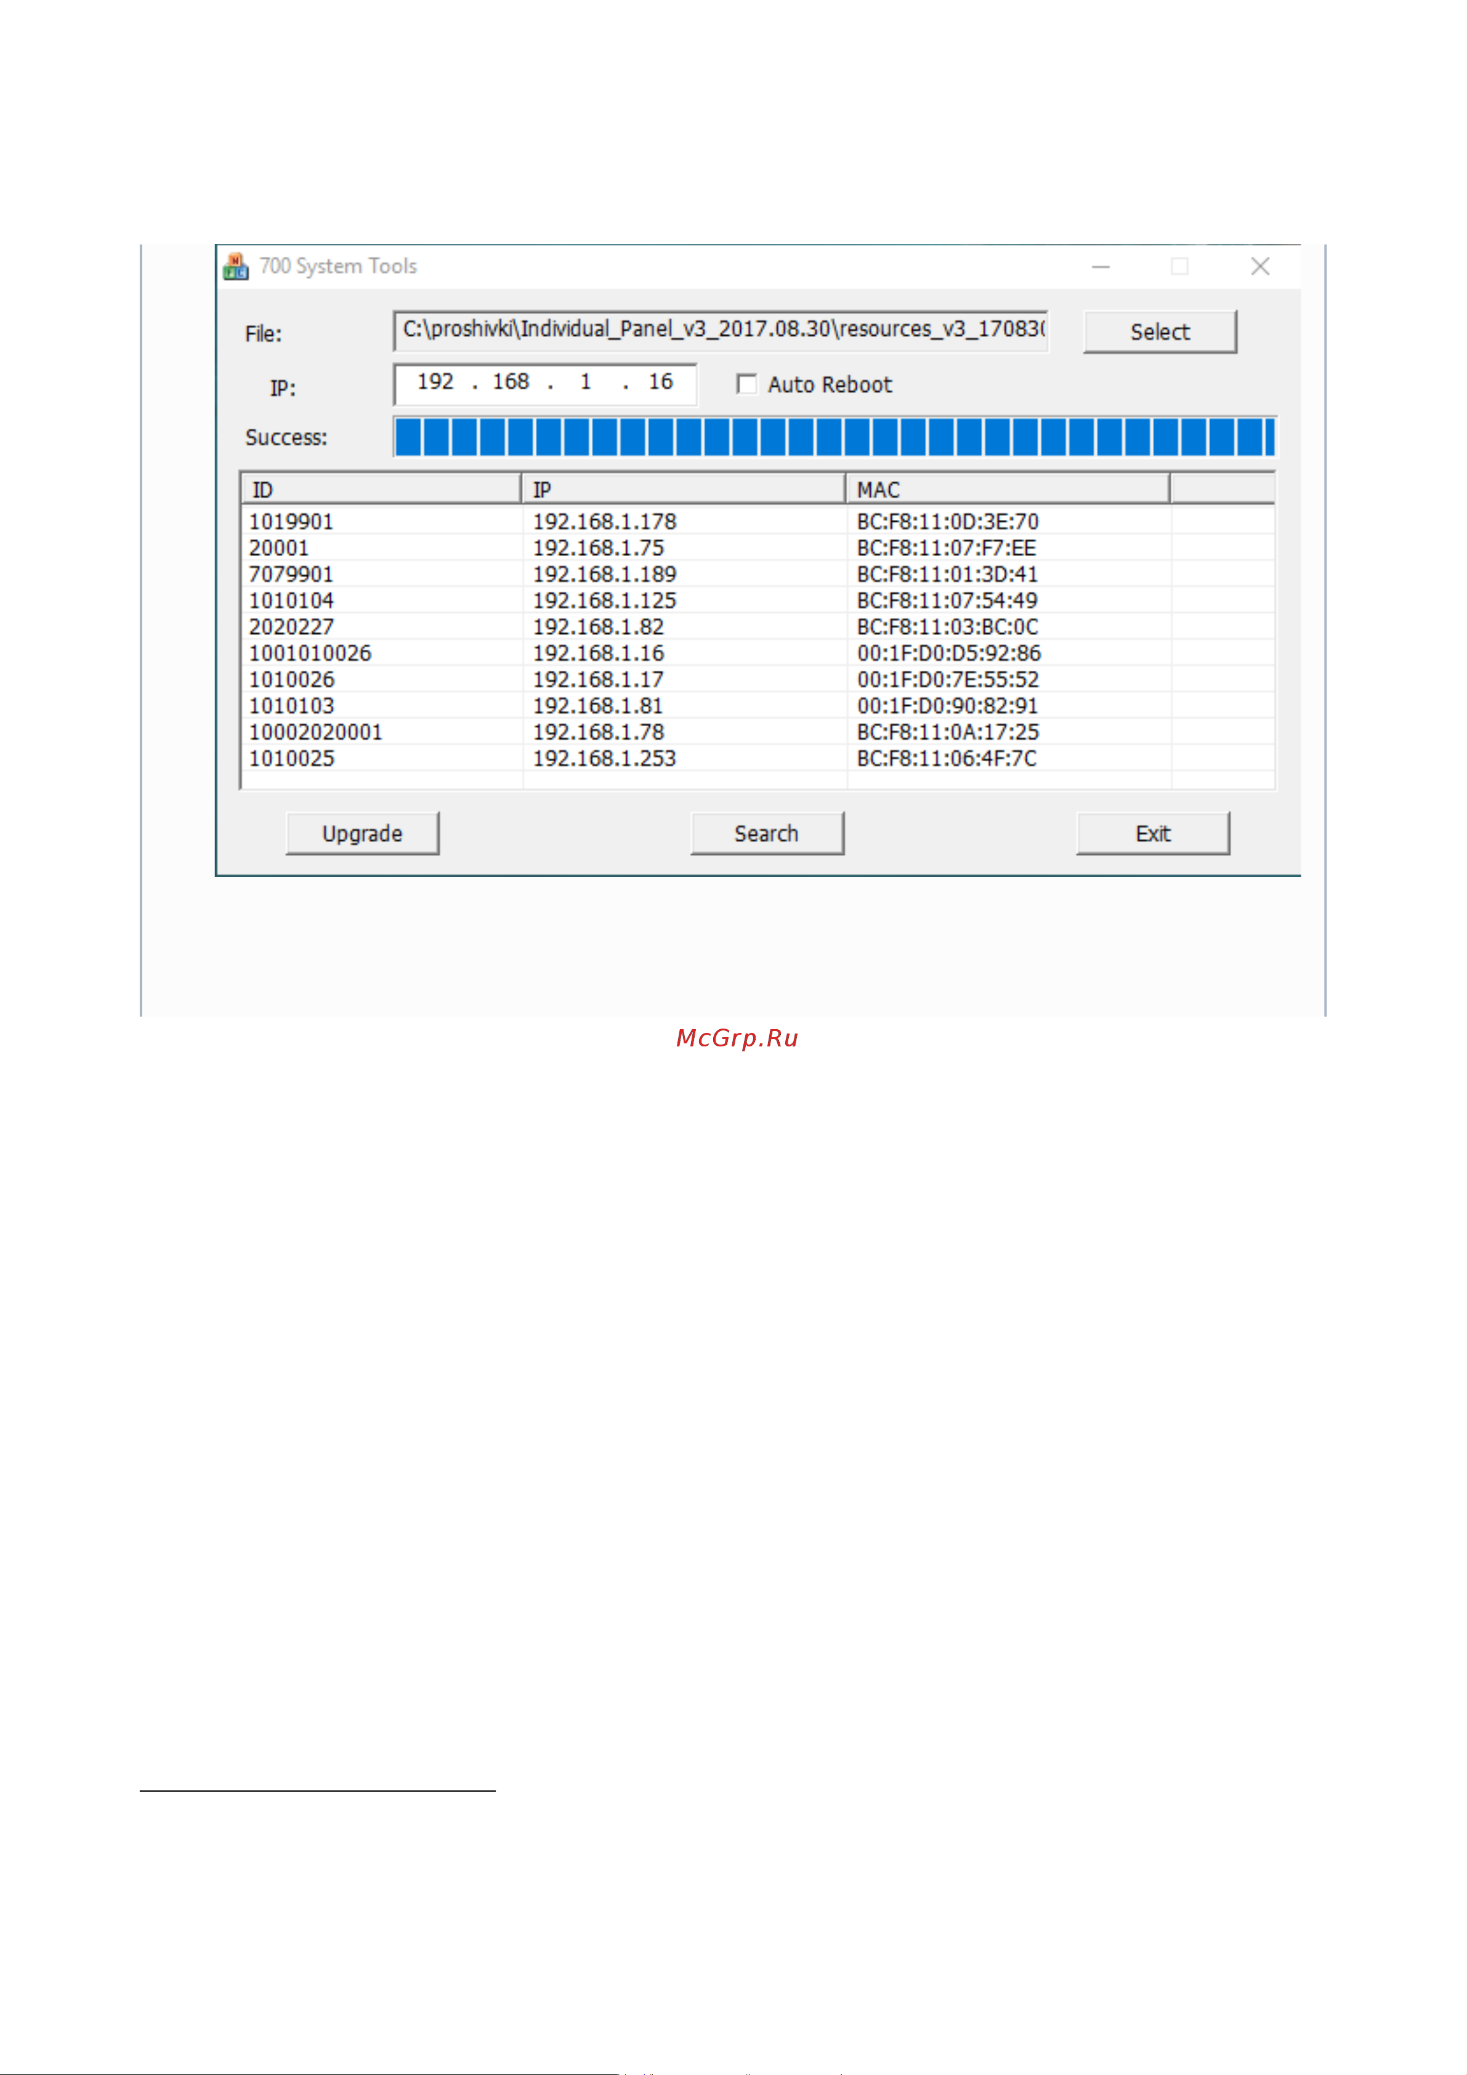Click MAC cell 00:1F:D0:7E:55:52
This screenshot has height=2075, width=1467.
tap(948, 679)
